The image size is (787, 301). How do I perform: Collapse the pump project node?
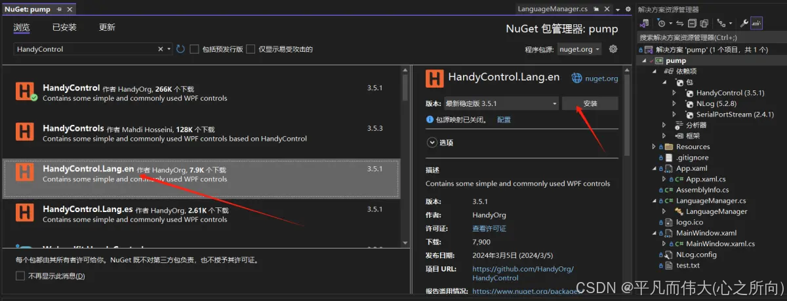644,61
